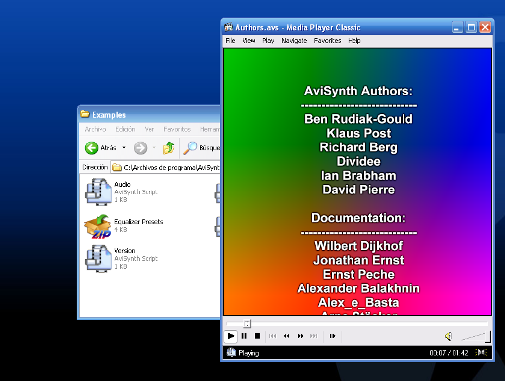Screen dimensions: 505x381
Task: Click the Audio file name label
Action: point(122,184)
